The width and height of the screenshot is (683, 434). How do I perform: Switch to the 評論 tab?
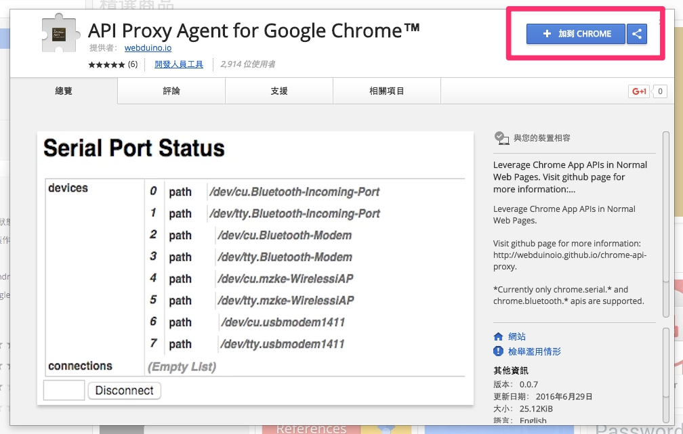(x=171, y=91)
